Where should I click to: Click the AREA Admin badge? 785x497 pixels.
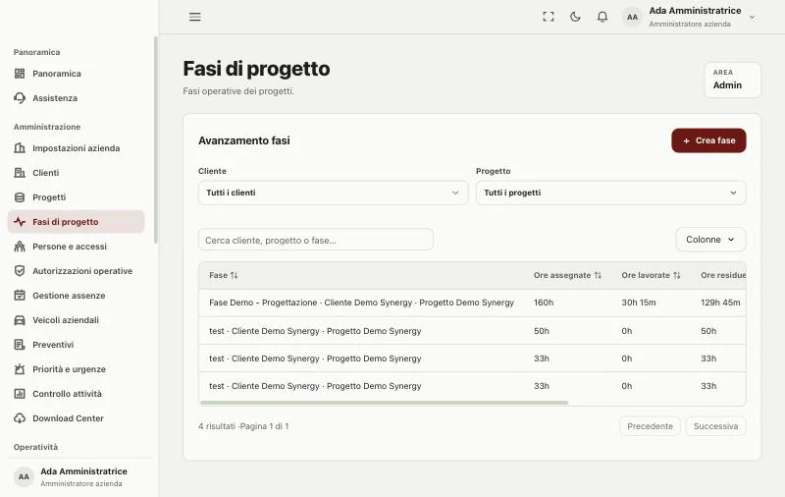[732, 80]
